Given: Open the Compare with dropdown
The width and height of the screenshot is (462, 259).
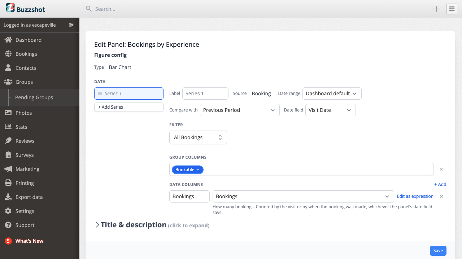Looking at the screenshot, I should click(x=240, y=110).
